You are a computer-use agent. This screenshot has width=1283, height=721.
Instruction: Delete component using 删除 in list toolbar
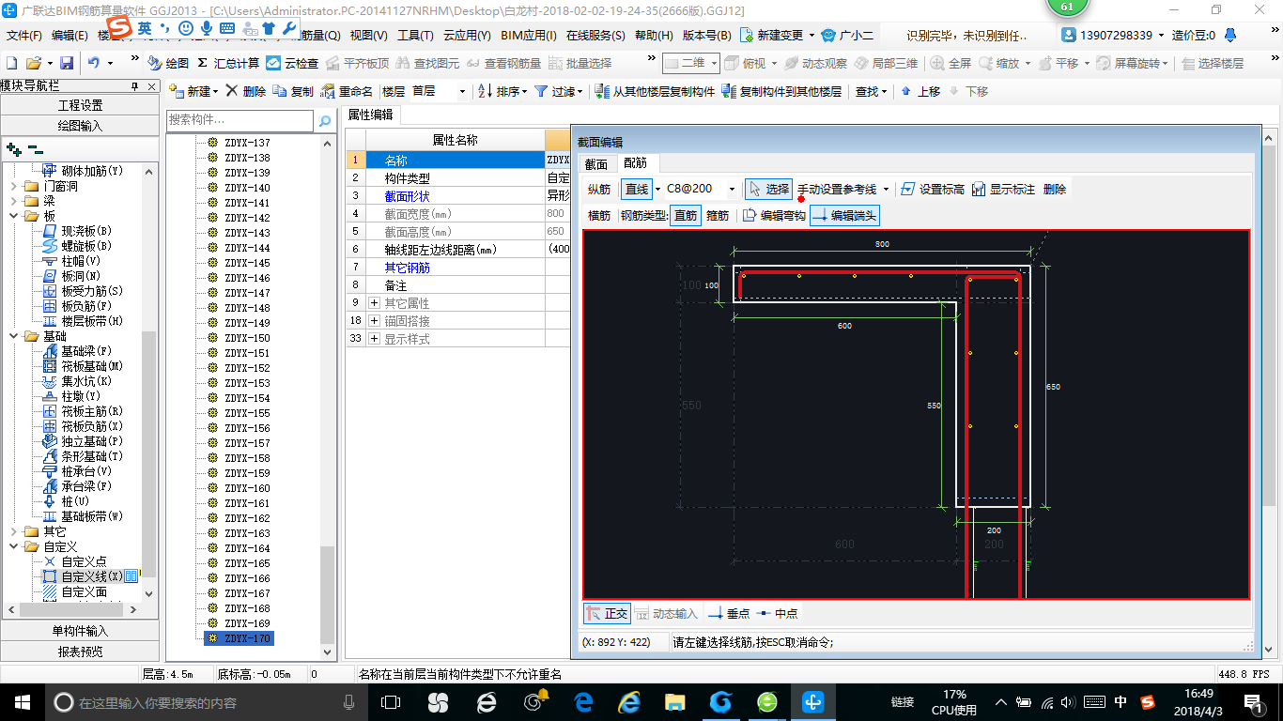click(246, 91)
